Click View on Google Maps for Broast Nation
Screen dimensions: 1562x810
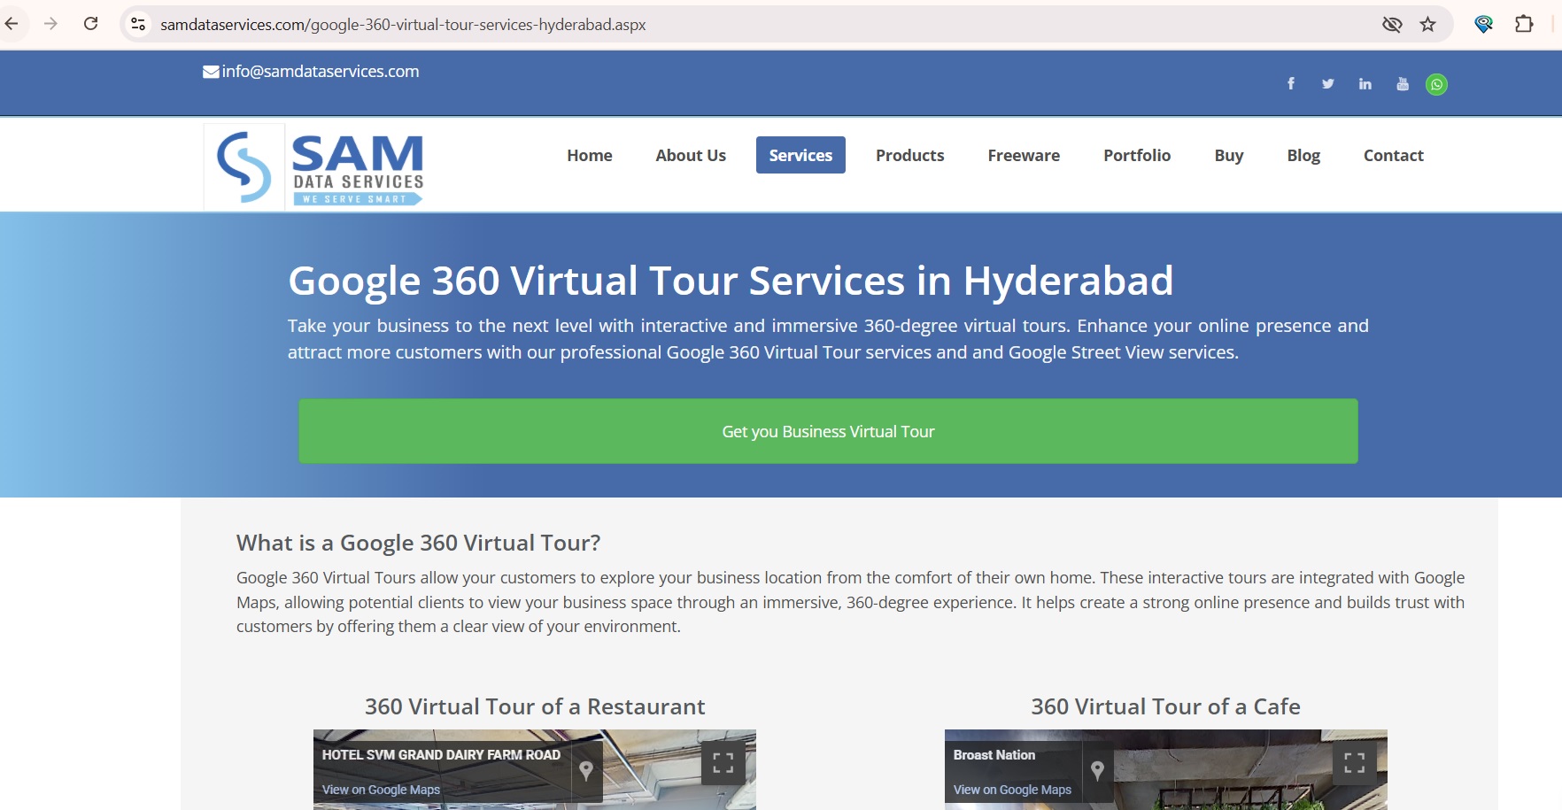tap(1012, 790)
